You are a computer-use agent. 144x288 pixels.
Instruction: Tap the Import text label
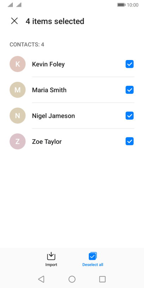click(51, 265)
